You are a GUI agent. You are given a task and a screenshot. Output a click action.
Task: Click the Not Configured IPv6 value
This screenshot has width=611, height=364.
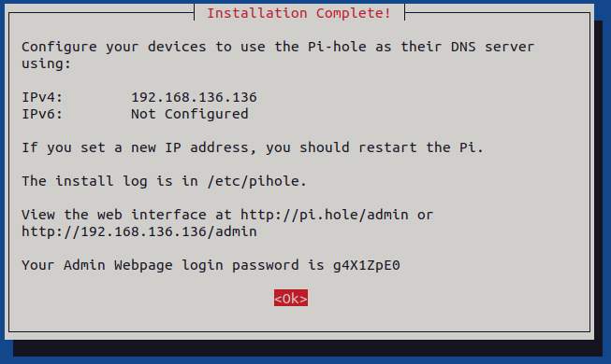[190, 114]
